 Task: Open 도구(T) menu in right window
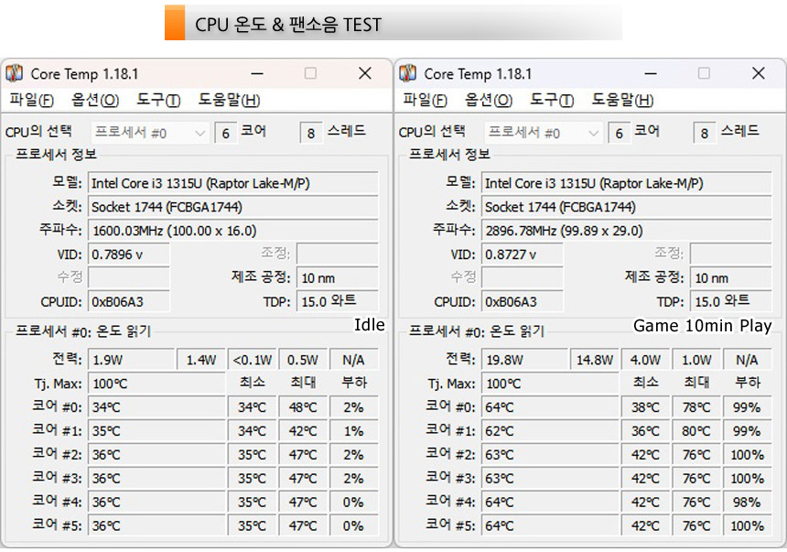552,100
